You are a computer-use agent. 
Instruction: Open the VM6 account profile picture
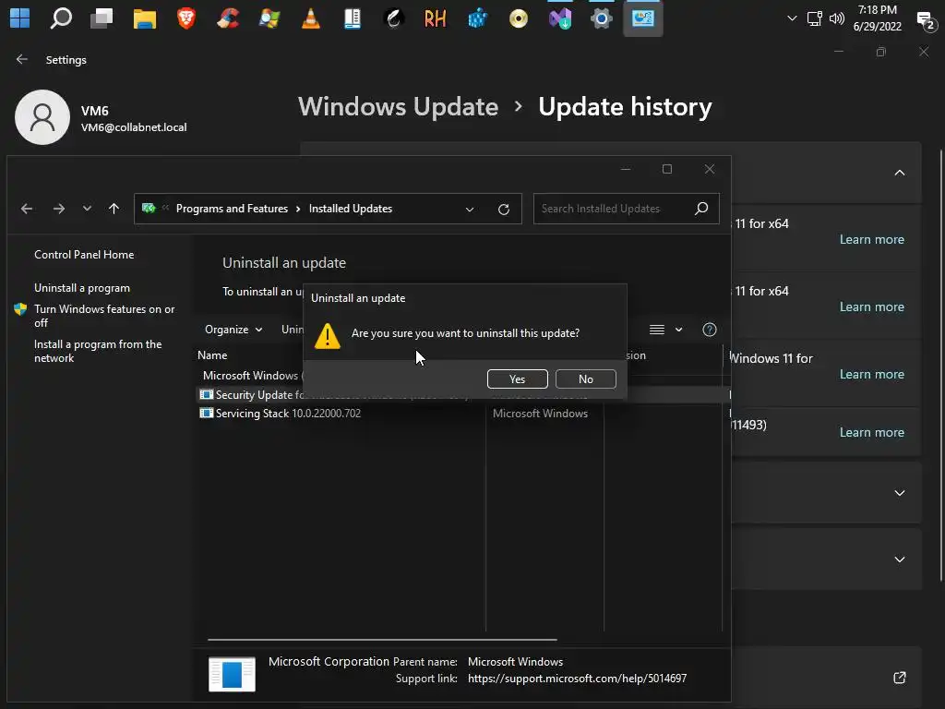coord(42,117)
